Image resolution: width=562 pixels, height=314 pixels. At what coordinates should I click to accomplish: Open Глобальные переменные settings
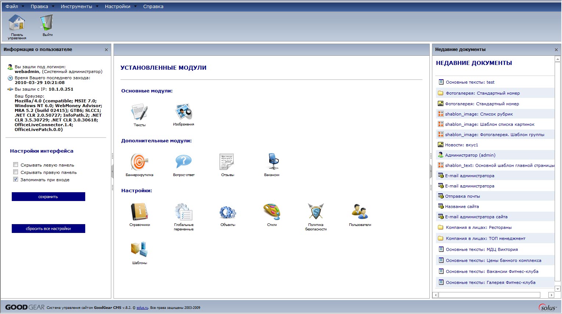(184, 217)
